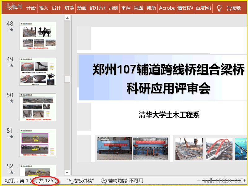Click the zoom in plus button

click(245, 180)
